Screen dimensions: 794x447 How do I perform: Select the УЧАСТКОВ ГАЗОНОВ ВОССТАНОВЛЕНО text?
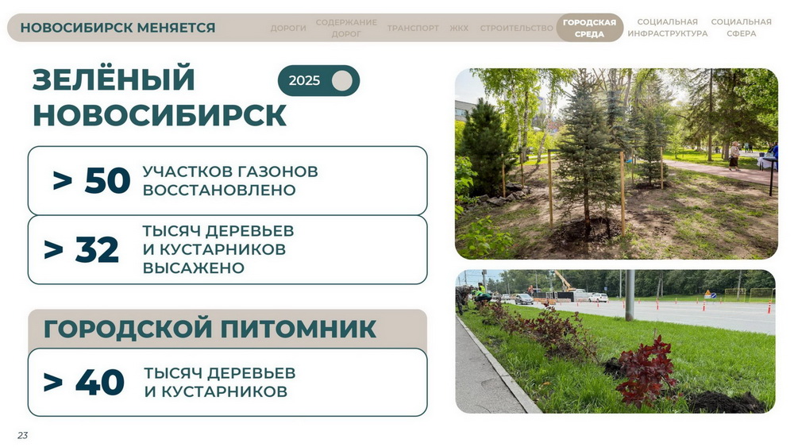(x=230, y=181)
